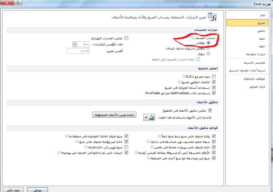Image resolution: width=273 pixels, height=192 pixels.
Task: Open info icon for "خلايا تحتوي على سنوات ممثلة في رقمين"
Action: click(x=152, y=147)
